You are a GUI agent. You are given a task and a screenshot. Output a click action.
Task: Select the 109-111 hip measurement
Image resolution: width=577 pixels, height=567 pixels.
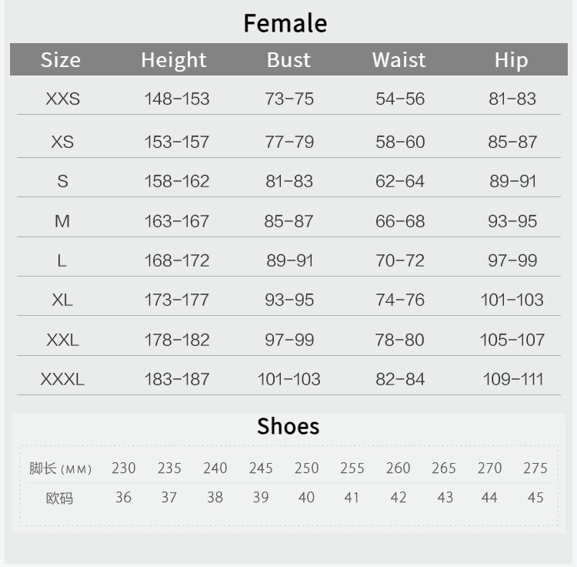coord(513,379)
